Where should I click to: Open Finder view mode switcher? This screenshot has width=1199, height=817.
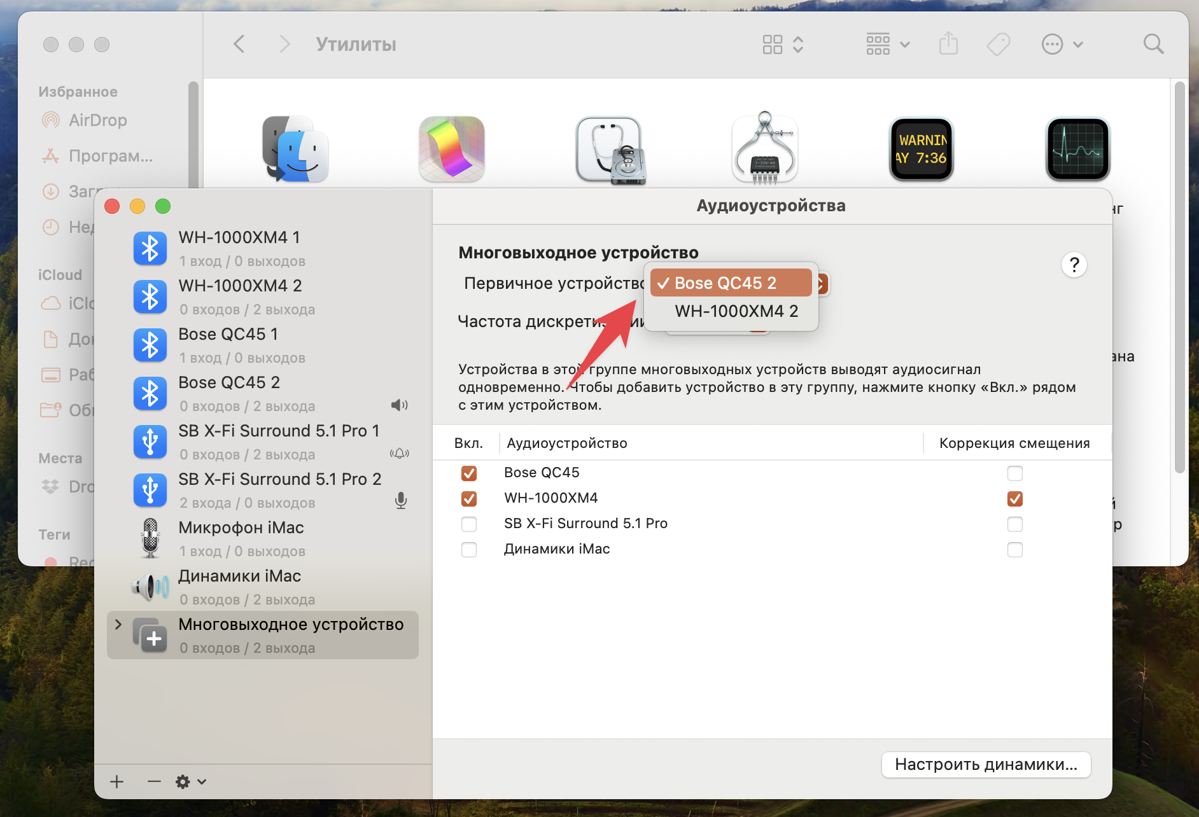tap(783, 45)
